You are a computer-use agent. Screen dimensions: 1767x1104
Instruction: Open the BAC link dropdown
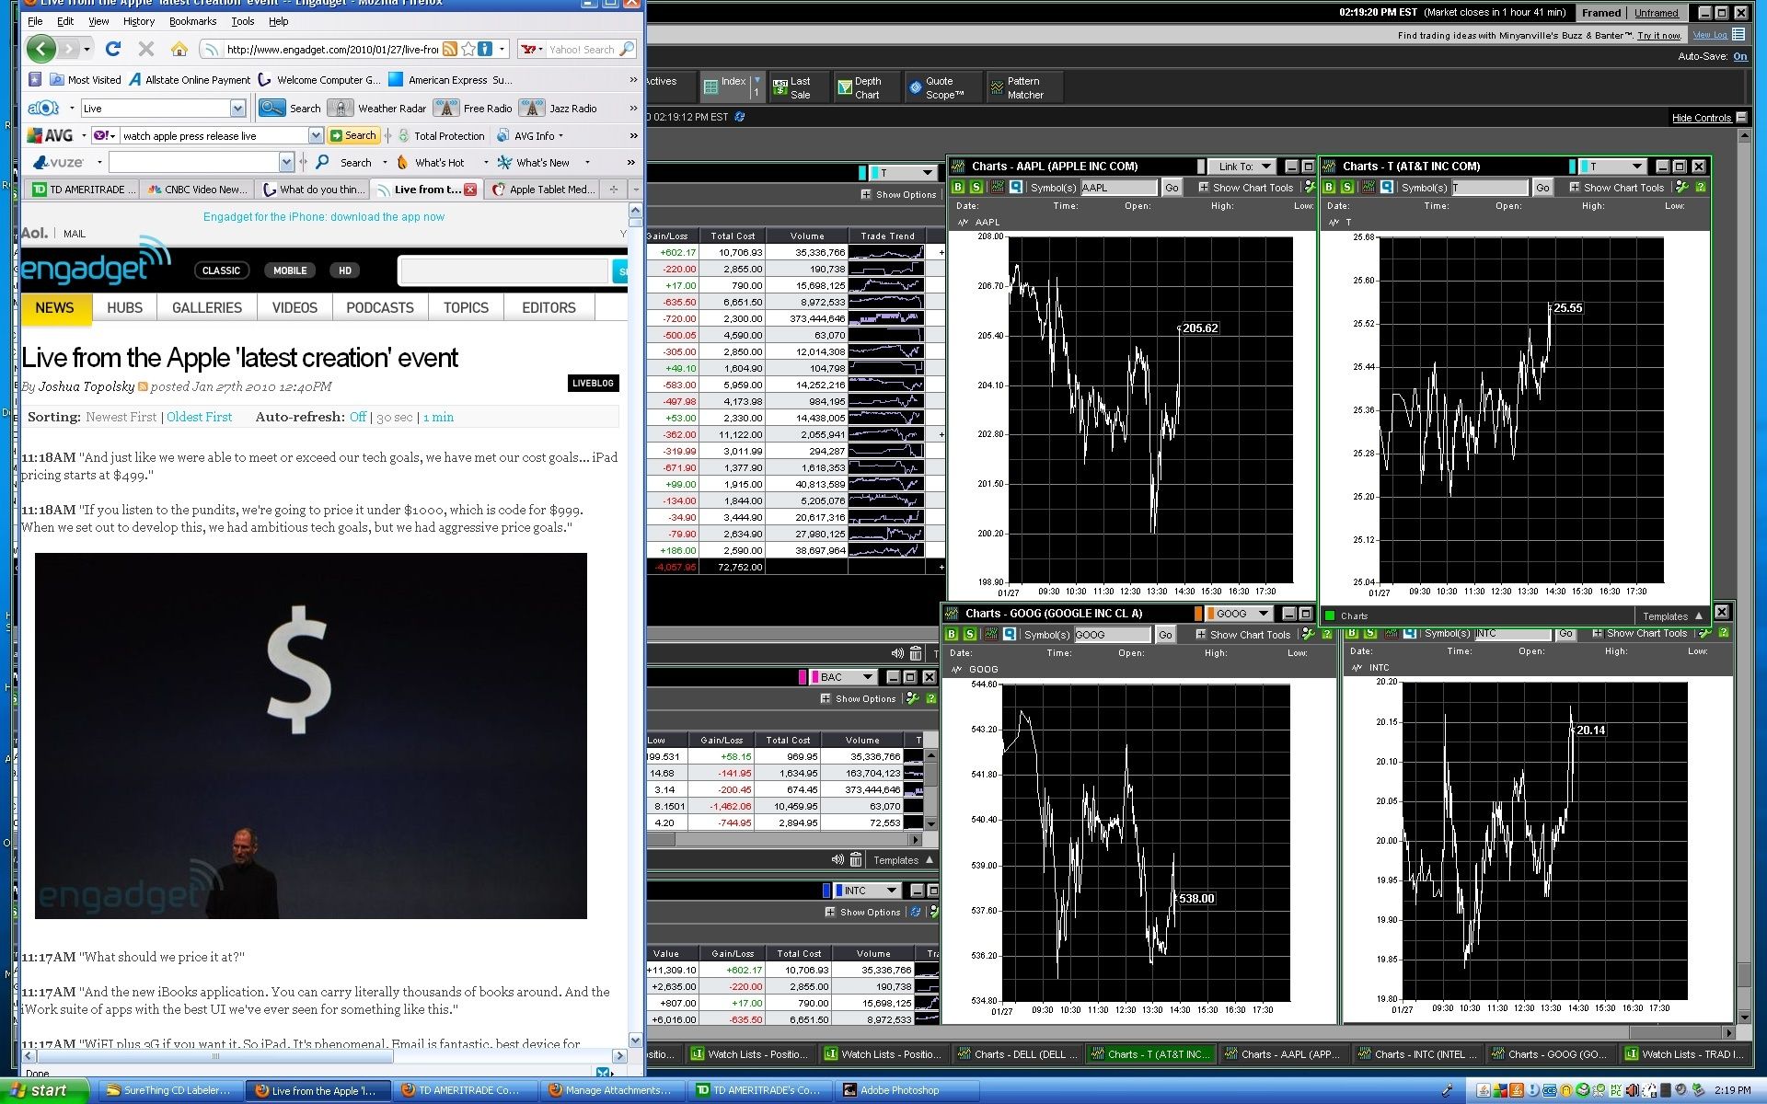click(844, 677)
